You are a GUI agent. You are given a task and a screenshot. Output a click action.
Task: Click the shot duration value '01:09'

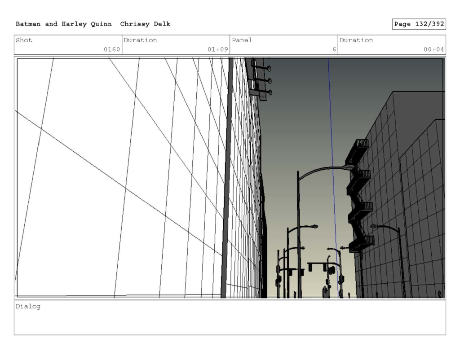point(218,49)
